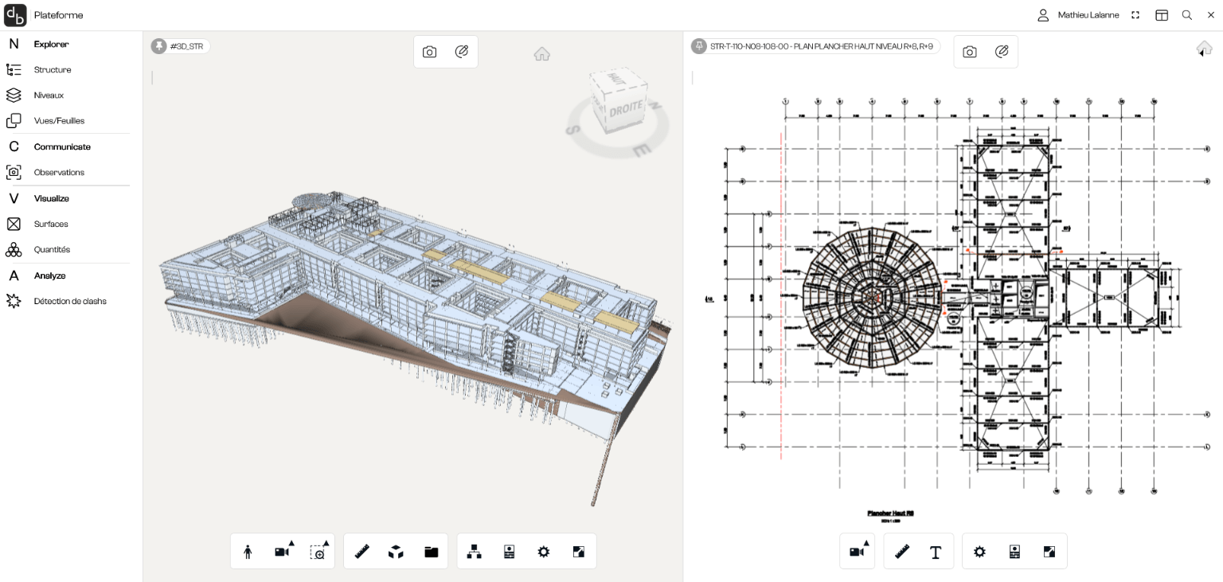Image resolution: width=1223 pixels, height=582 pixels.
Task: Select the measure ruler tool in 3D viewer
Action: (362, 551)
